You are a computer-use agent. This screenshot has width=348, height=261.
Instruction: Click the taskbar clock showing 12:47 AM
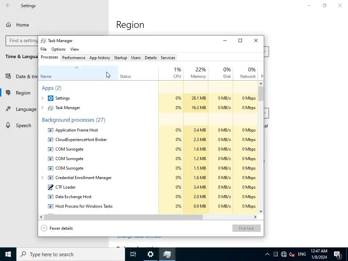click(319, 254)
